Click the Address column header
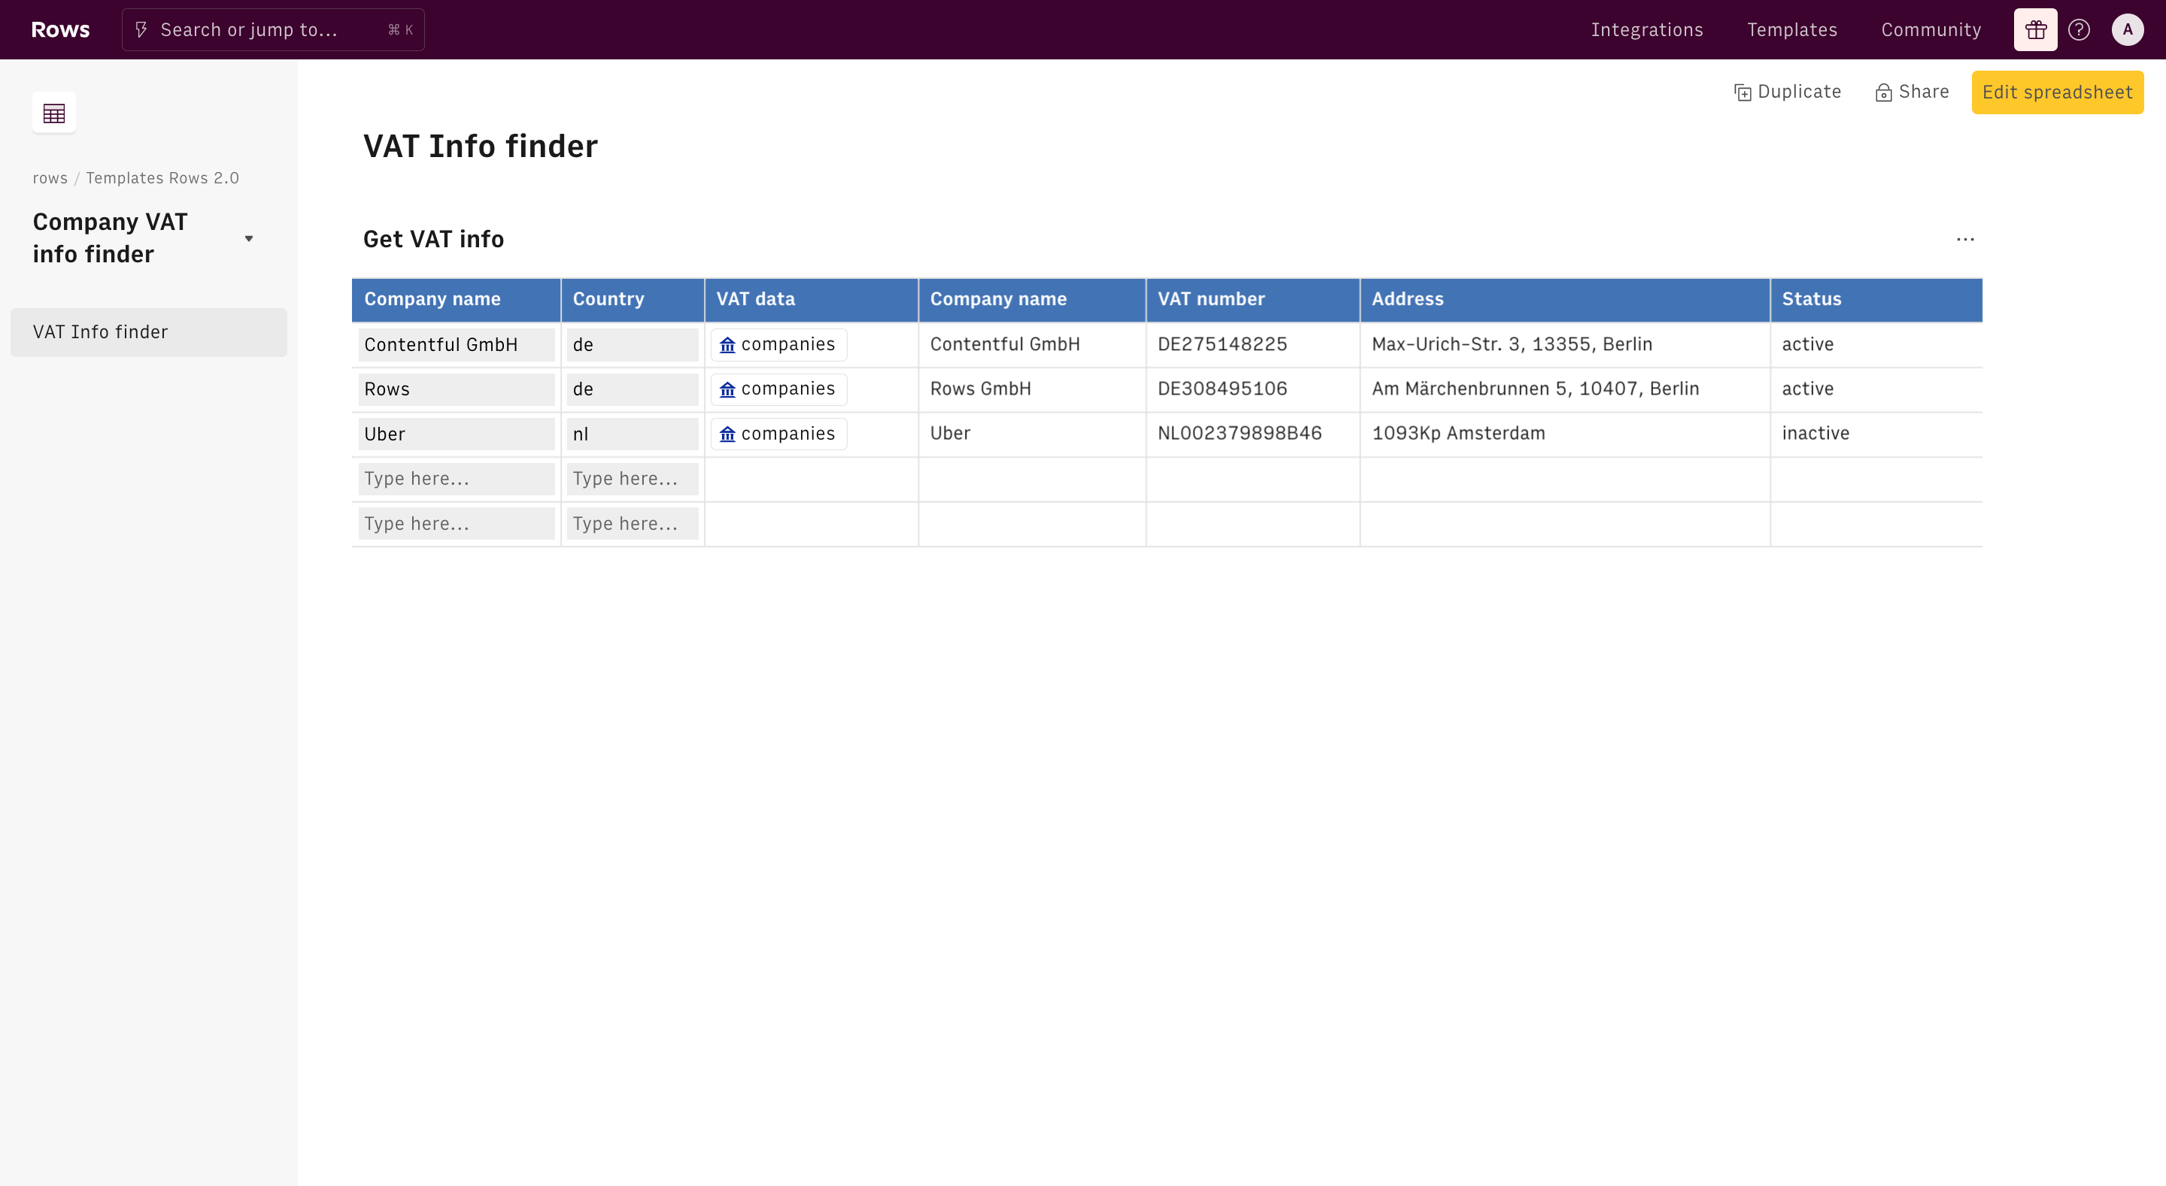The image size is (2166, 1186). click(1564, 299)
